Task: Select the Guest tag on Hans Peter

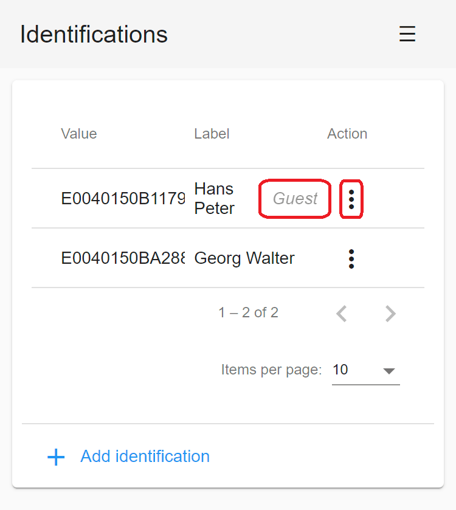Action: tap(295, 198)
